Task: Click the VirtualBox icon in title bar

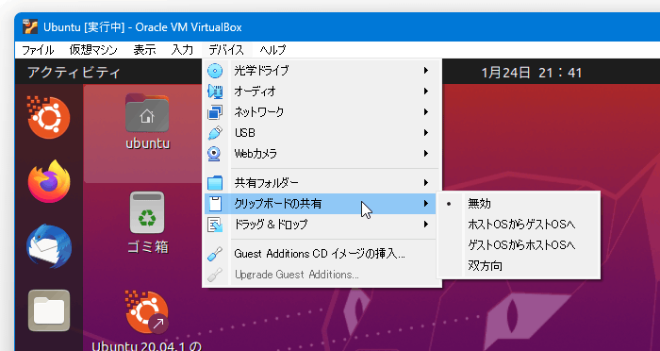Action: coord(30,27)
